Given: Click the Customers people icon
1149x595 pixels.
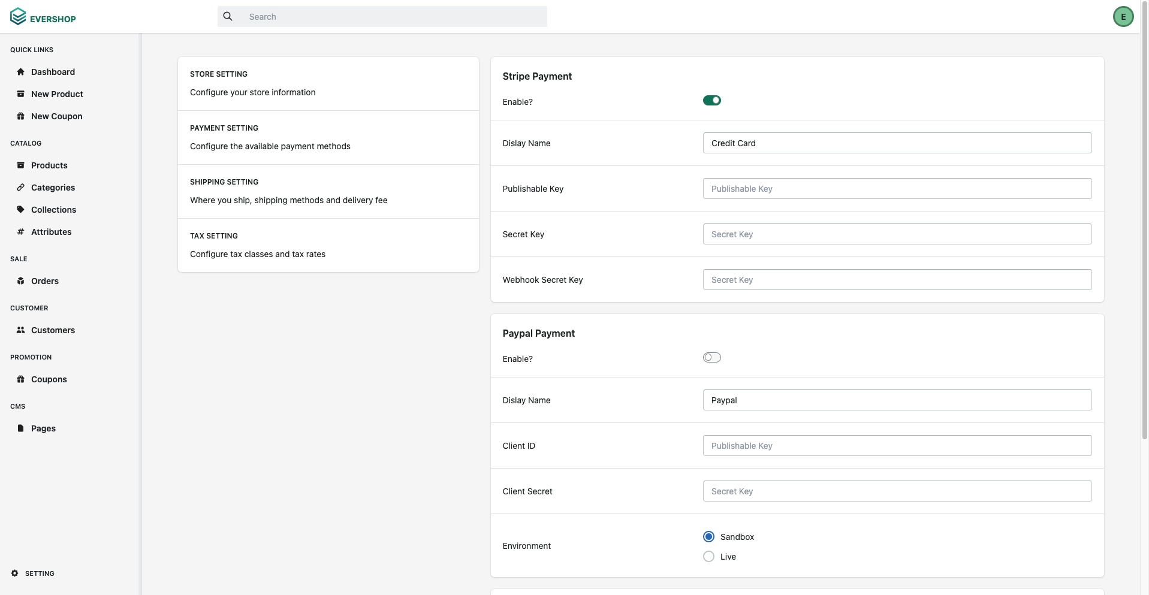Looking at the screenshot, I should point(20,330).
